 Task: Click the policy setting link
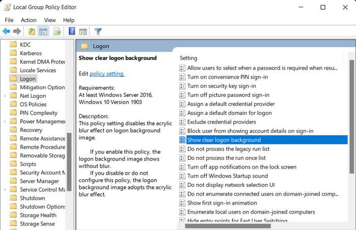107,74
